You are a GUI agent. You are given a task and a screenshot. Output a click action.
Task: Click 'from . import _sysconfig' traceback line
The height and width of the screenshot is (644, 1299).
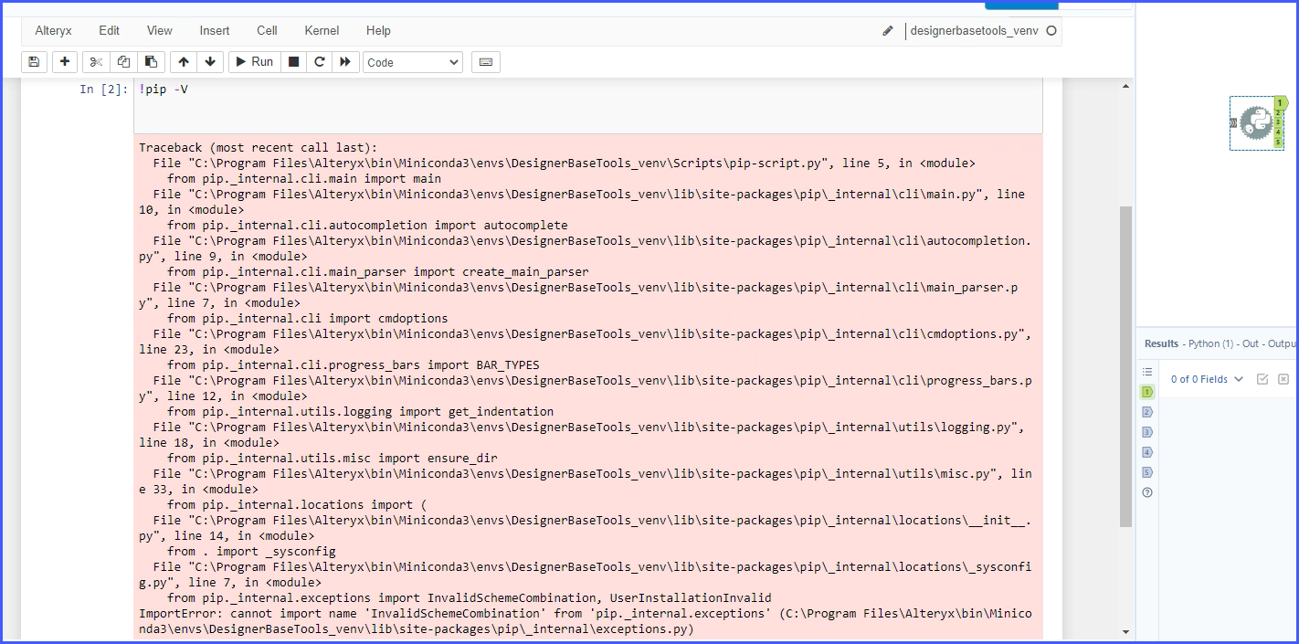251,551
